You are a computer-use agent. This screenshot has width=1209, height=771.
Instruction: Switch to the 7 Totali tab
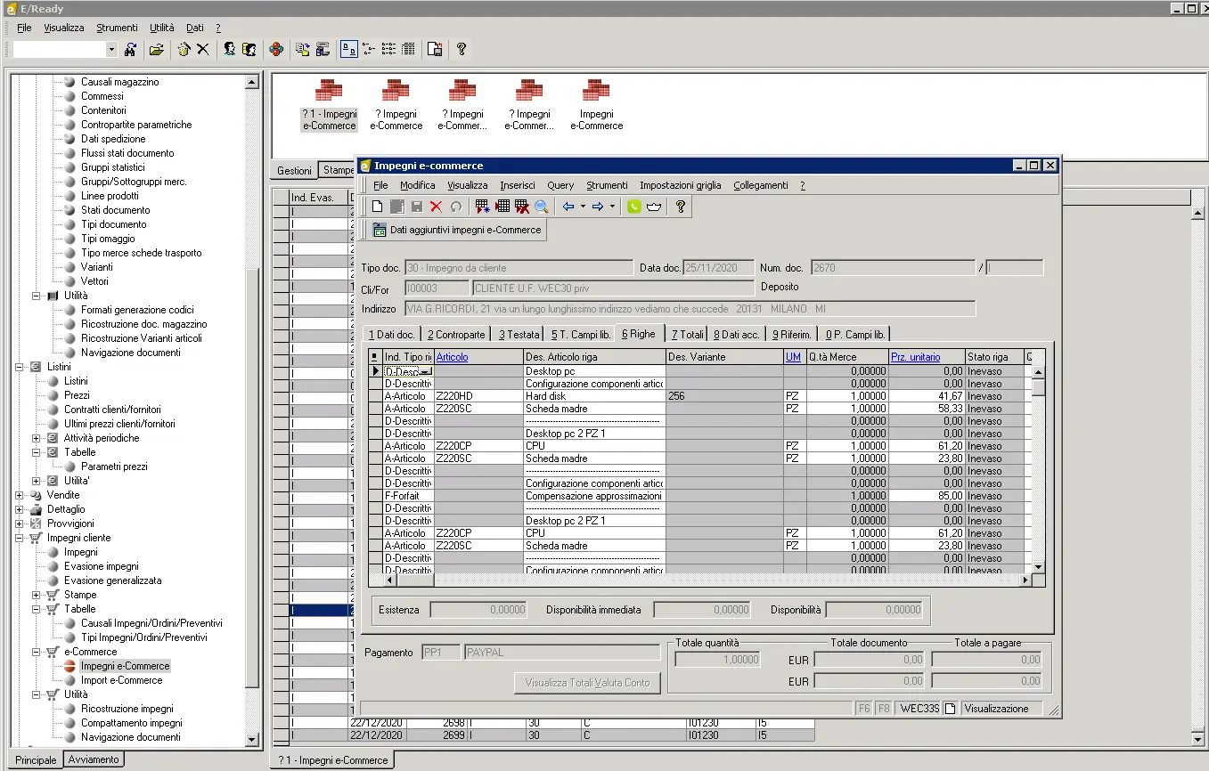[x=687, y=335]
